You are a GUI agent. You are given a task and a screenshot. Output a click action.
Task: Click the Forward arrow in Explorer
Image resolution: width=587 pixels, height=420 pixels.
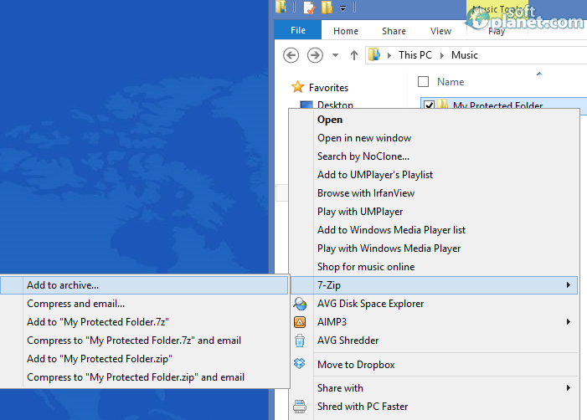[x=315, y=55]
